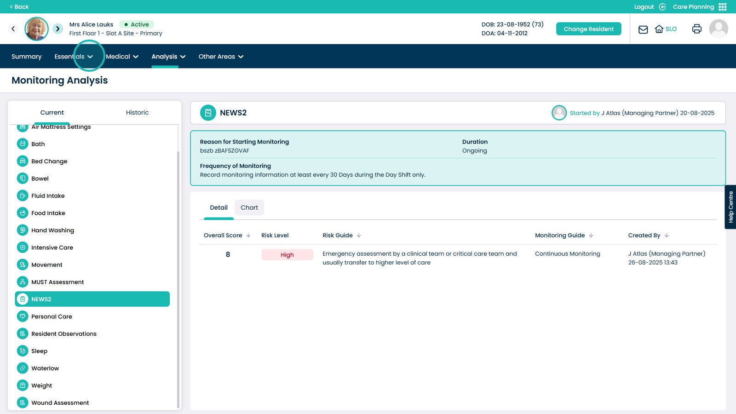
Task: Click the Logout icon
Action: point(662,7)
